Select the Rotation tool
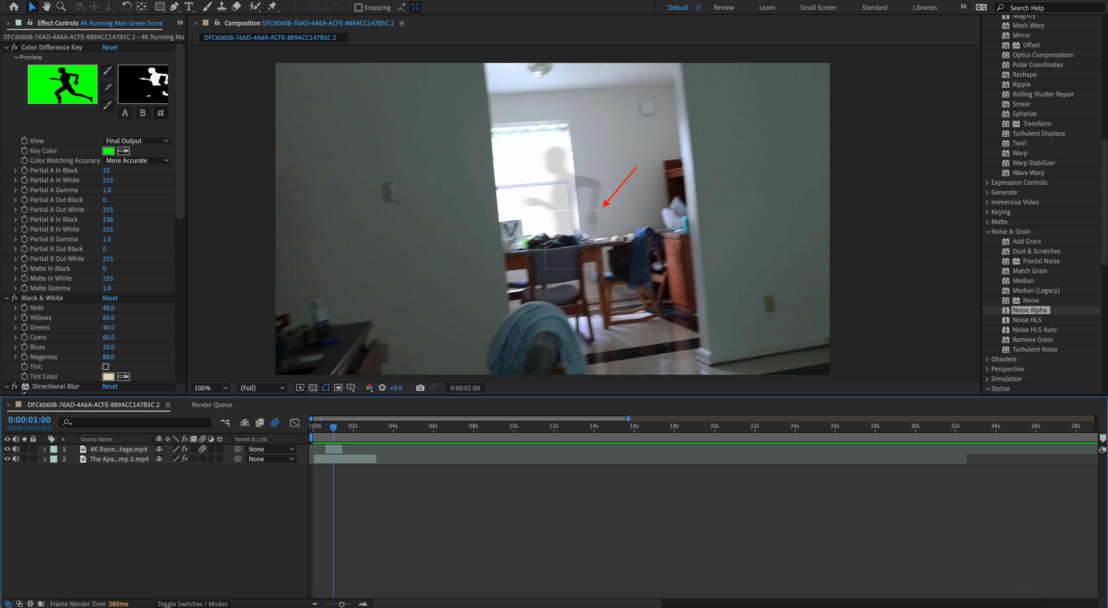The width and height of the screenshot is (1108, 608). coord(126,6)
